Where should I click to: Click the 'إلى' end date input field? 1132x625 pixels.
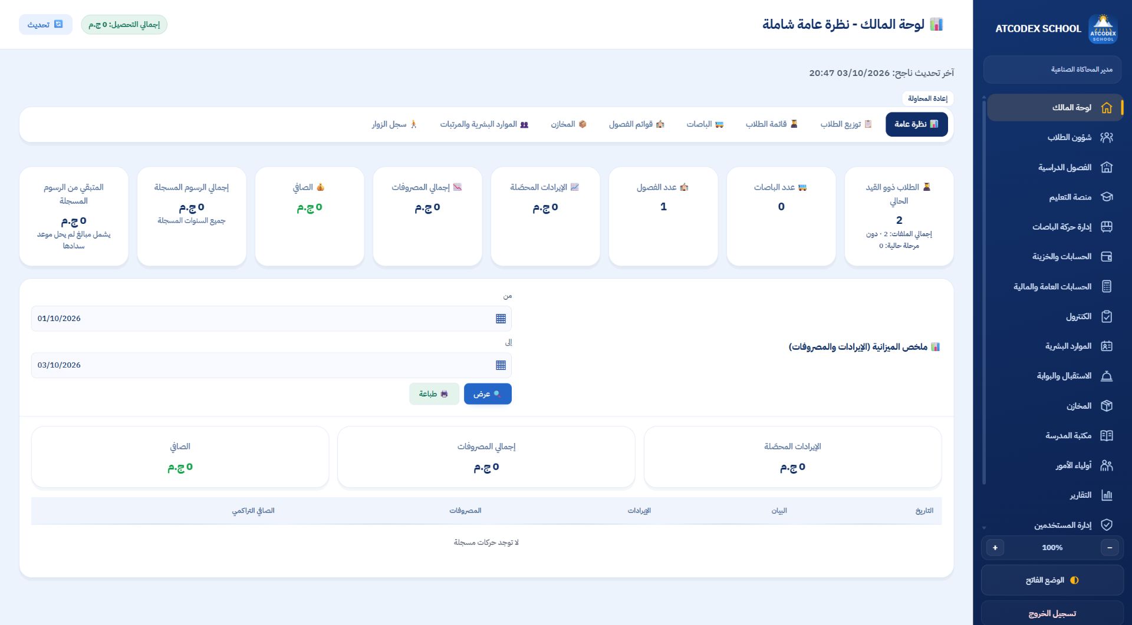[271, 365]
